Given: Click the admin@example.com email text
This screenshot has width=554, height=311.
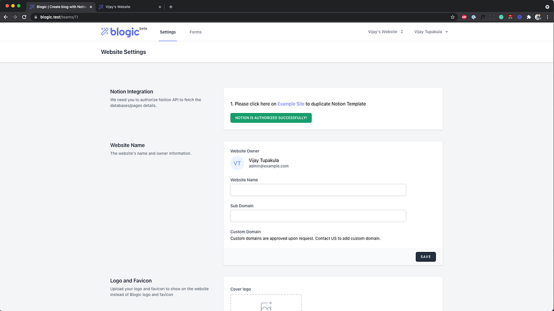Looking at the screenshot, I should pos(268,166).
